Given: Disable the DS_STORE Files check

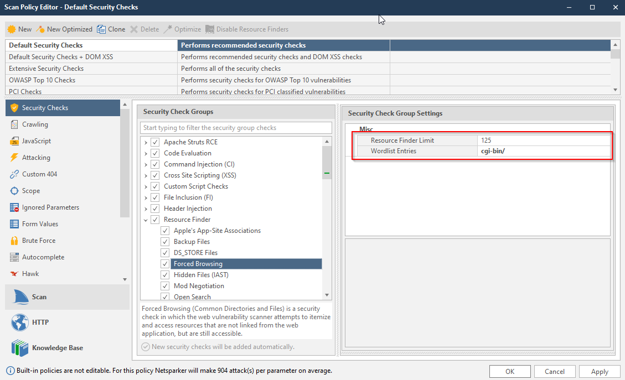Looking at the screenshot, I should (x=164, y=252).
